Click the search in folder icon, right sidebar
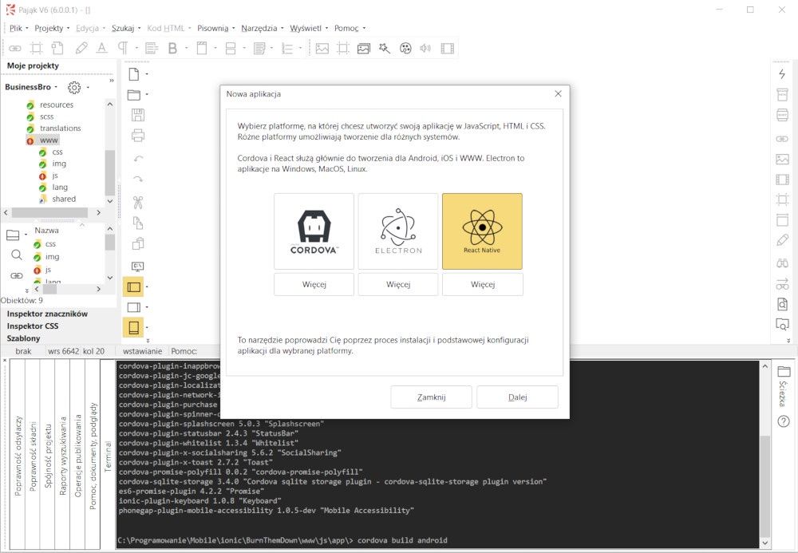The image size is (798, 553). pos(782,323)
